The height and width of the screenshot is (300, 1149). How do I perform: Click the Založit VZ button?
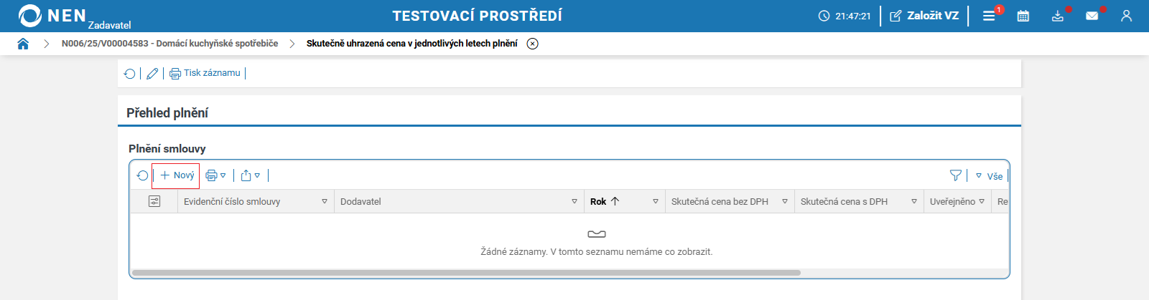tap(924, 16)
